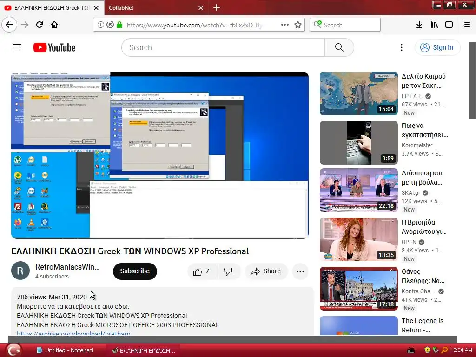Click the browser forward arrow
The height and width of the screenshot is (357, 476).
25,25
